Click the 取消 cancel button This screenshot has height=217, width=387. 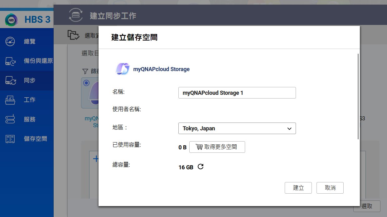330,188
